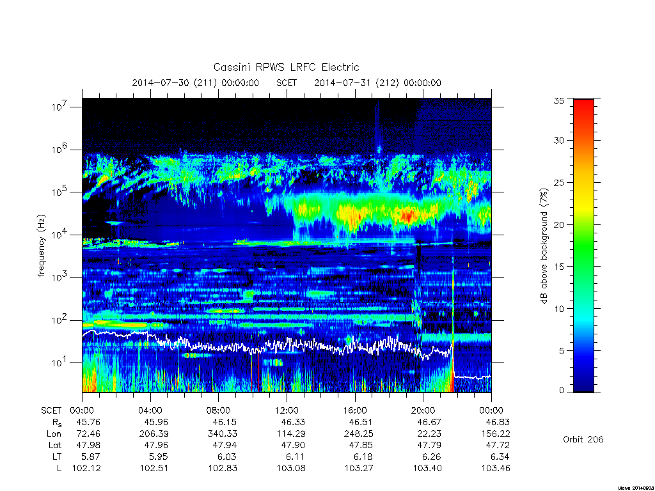
Task: Click the 20 value on the color scale
Action: tap(559, 224)
